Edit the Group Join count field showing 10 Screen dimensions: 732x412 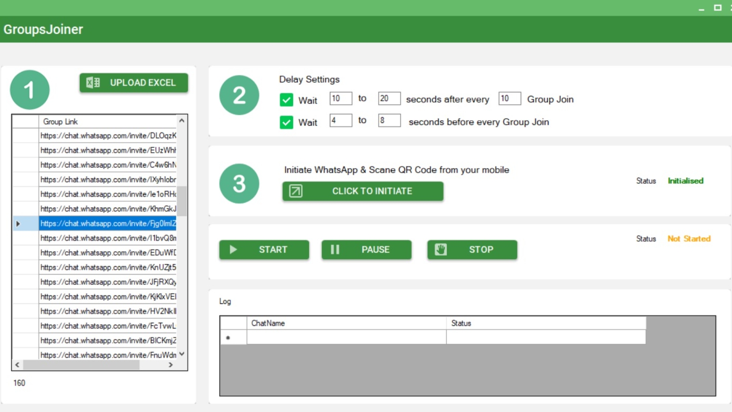tap(510, 99)
